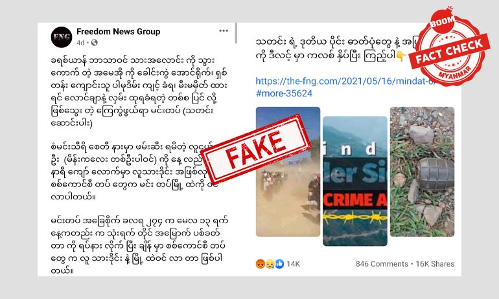Screen dimensions: 499x299
Task: View the 846 Comments
Action: coord(382,264)
